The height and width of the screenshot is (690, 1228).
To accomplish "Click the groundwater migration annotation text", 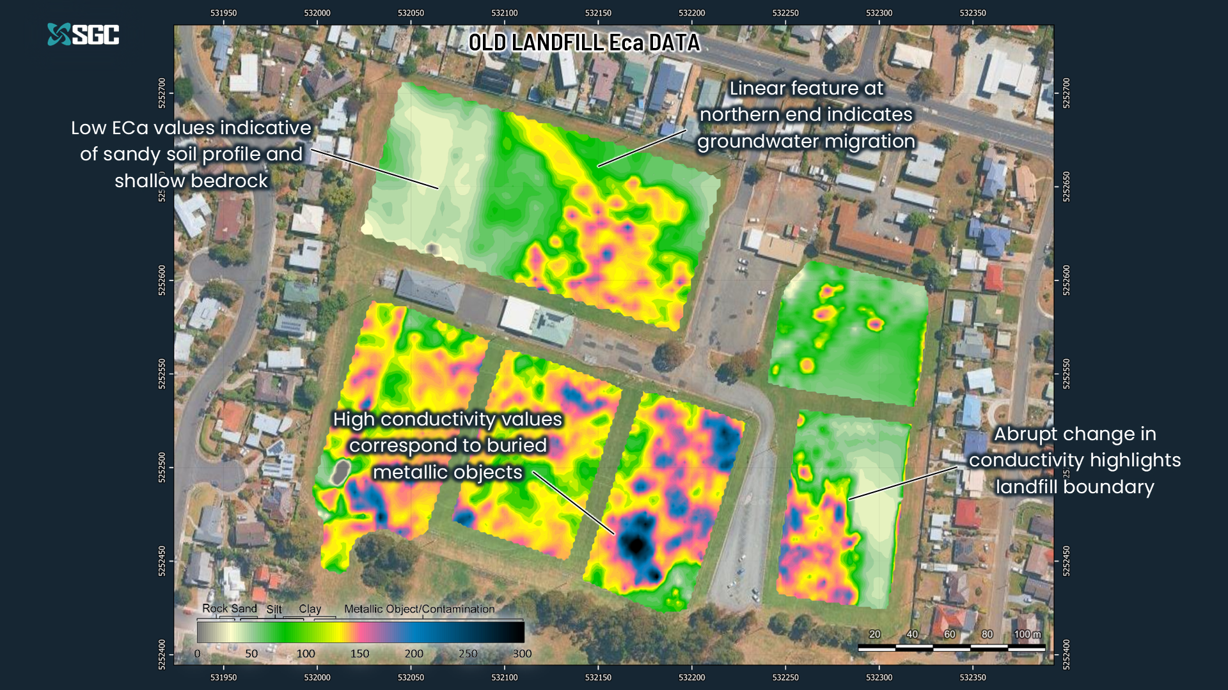I will (x=806, y=115).
